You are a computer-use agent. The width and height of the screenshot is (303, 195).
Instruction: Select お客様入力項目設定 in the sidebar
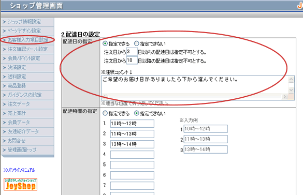[27, 40]
